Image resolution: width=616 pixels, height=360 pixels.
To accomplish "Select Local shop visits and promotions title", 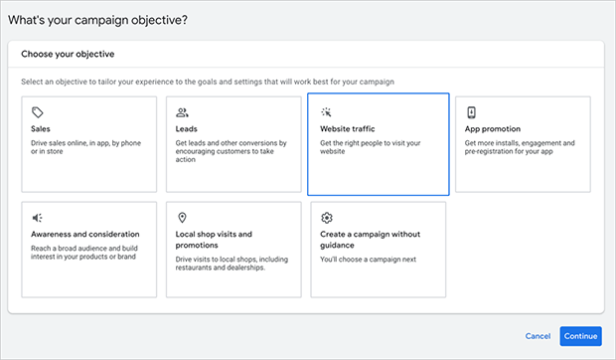I will click(214, 240).
